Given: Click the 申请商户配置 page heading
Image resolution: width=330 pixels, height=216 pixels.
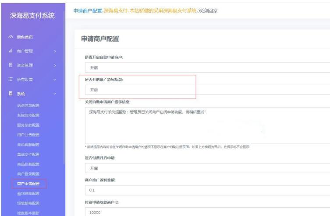Looking at the screenshot, I should point(100,39).
